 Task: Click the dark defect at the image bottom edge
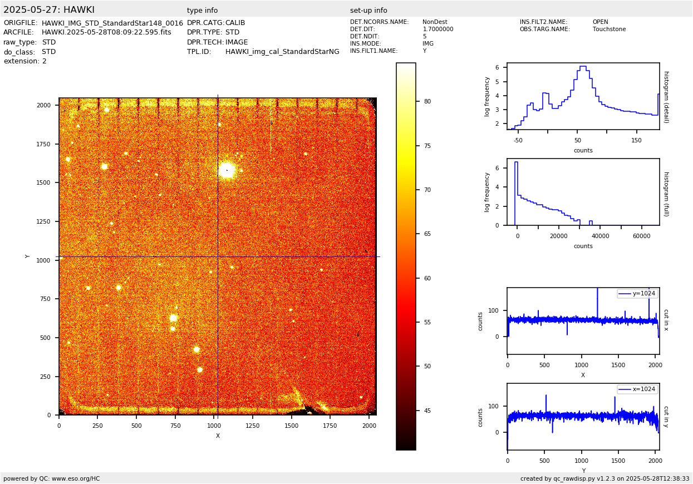click(x=303, y=412)
